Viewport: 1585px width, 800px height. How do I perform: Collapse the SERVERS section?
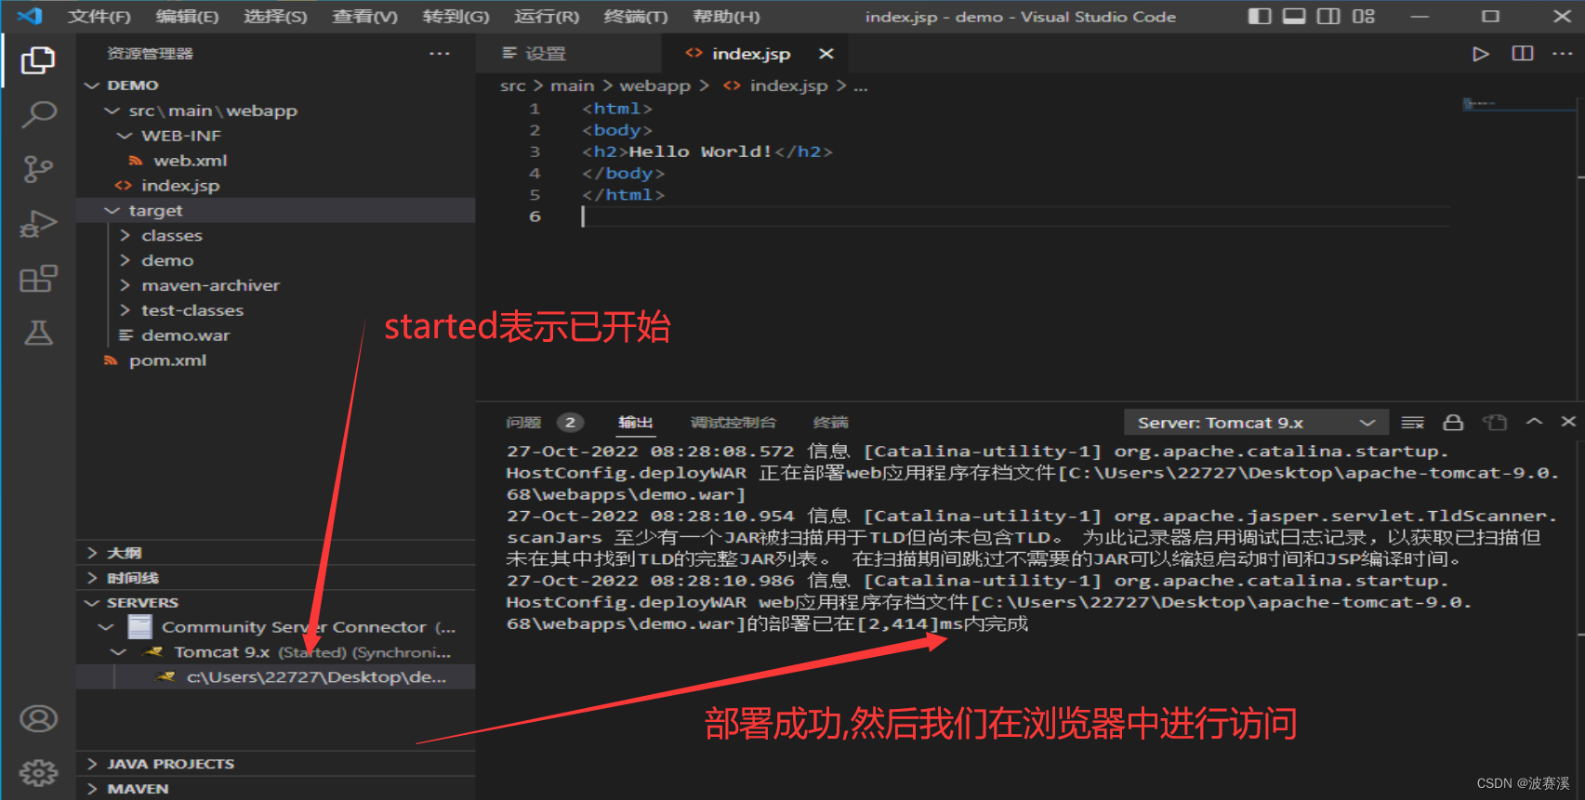(275, 603)
